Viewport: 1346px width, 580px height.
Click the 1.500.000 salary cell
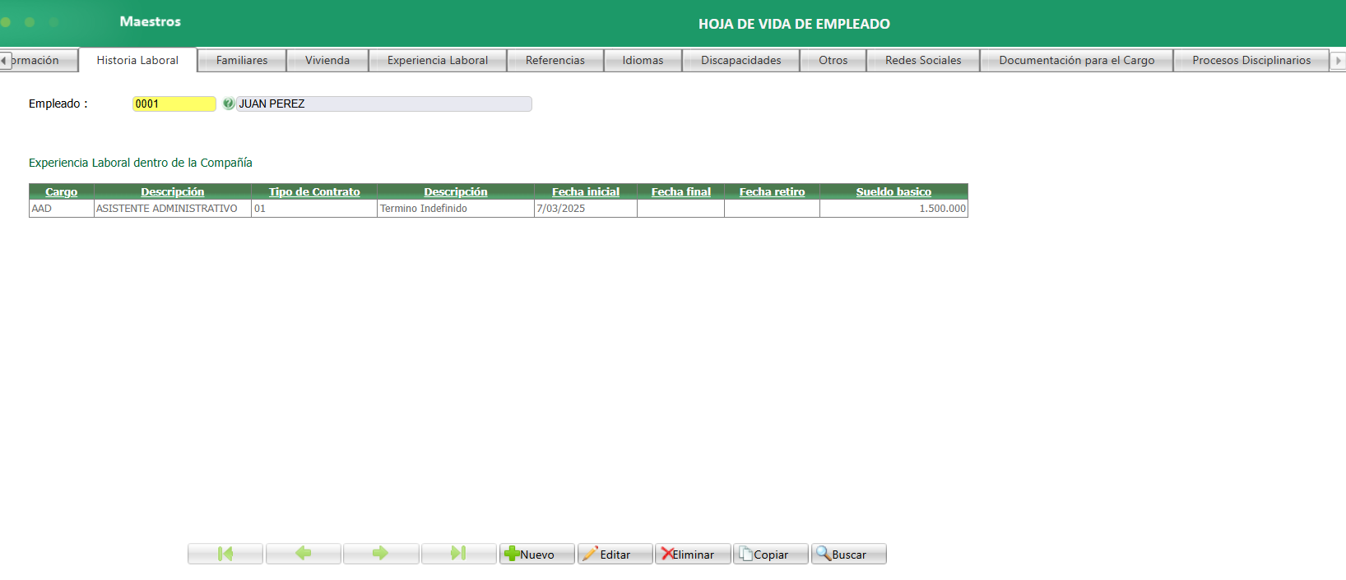pos(894,209)
